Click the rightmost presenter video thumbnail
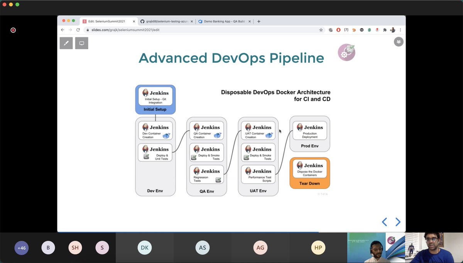 [x=434, y=248]
